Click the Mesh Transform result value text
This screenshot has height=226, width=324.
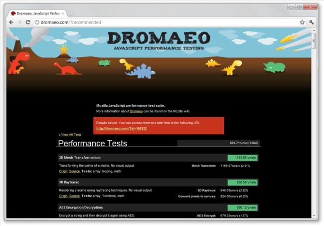tap(235, 166)
